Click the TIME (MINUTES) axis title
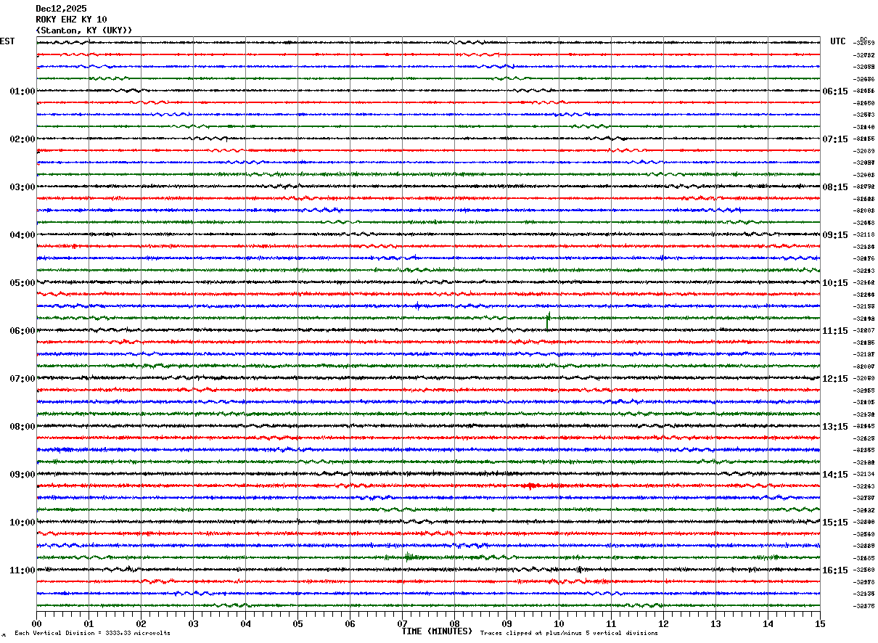Viewport: 878px width, 643px height. [438, 631]
